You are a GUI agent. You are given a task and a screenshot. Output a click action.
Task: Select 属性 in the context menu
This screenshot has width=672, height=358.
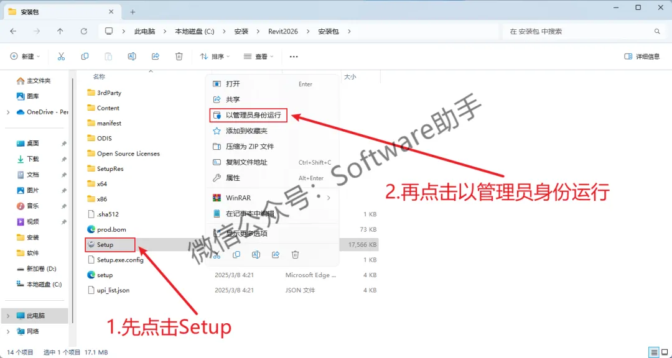pyautogui.click(x=273, y=178)
